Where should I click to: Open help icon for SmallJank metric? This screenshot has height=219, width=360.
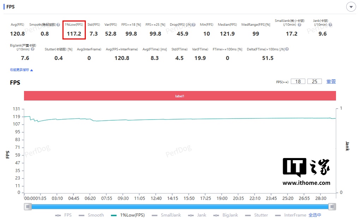tap(299, 25)
